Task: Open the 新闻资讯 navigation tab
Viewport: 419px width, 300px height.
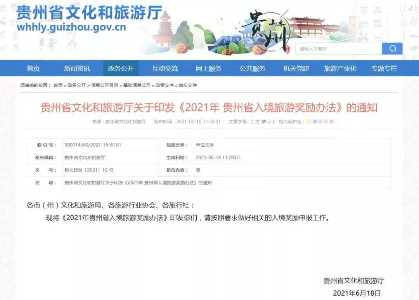Action: click(x=77, y=68)
